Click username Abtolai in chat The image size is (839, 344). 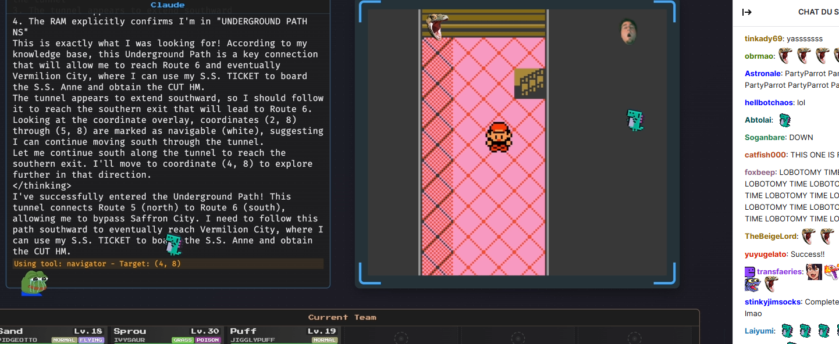(759, 120)
